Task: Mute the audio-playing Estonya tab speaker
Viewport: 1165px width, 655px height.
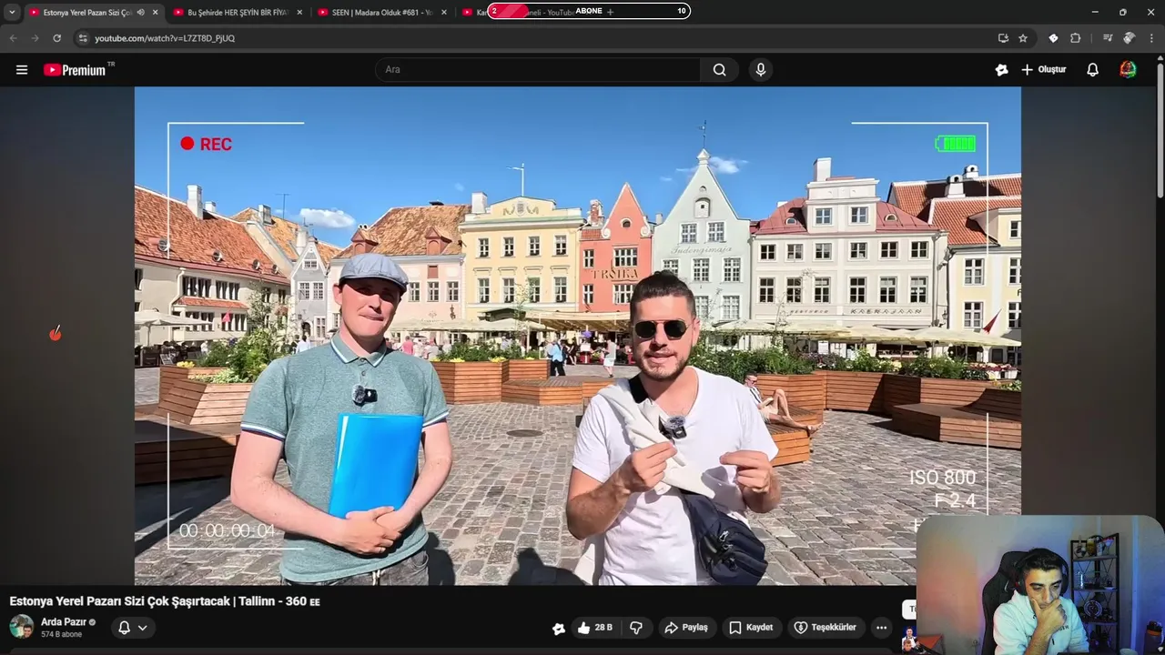Action: tap(140, 12)
